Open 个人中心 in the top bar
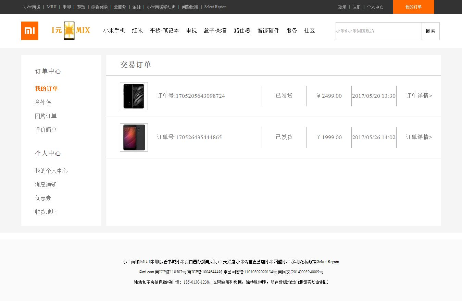 pyautogui.click(x=375, y=7)
